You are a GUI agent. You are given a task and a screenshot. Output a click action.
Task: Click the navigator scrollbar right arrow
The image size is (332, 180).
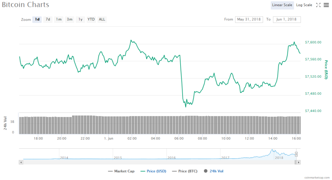coord(299,163)
